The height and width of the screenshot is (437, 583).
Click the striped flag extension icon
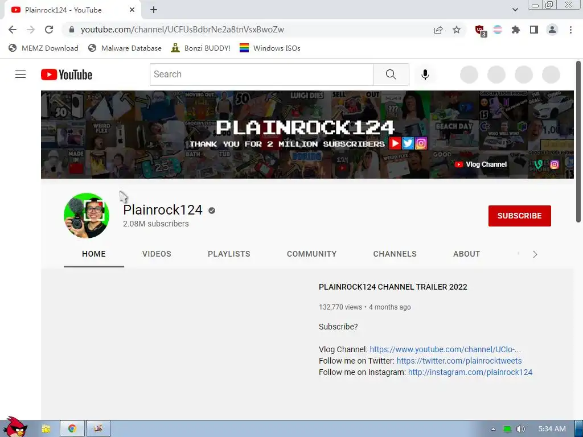tap(498, 30)
